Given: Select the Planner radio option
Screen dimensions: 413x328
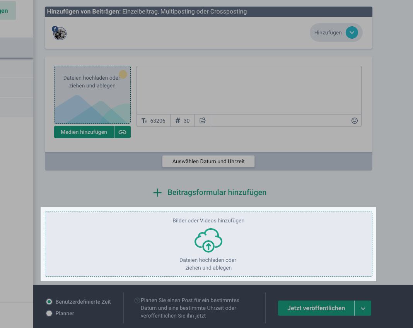Looking at the screenshot, I should [x=49, y=314].
